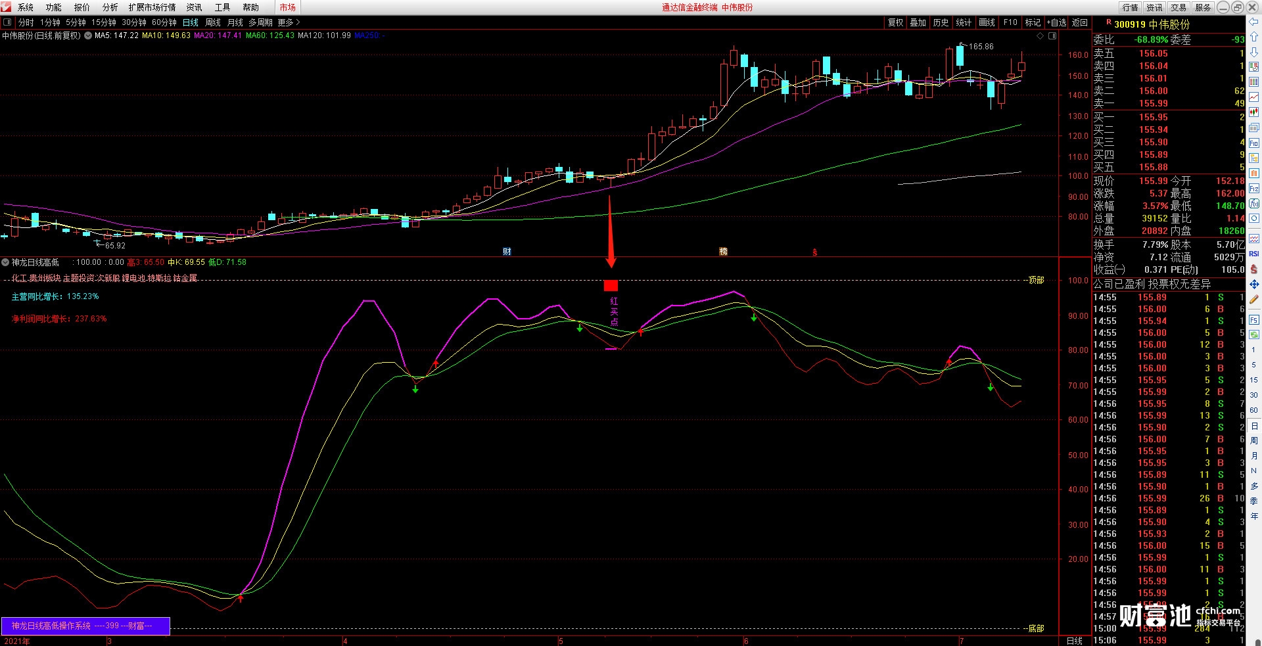
Task: Open the 扩展市场行情 menu
Action: 152,7
